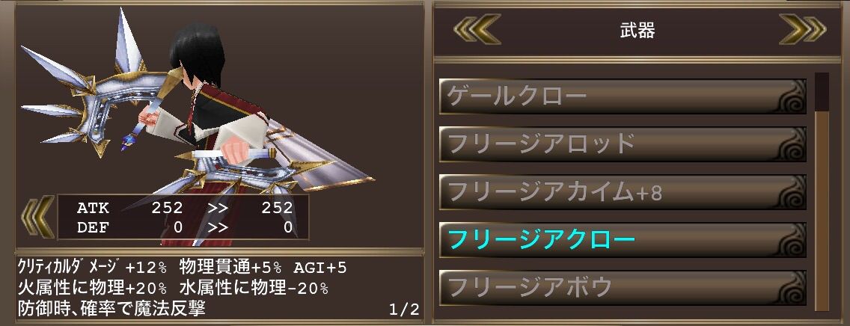Screen dimensions: 850x326
Task: Go to next category with right gold arrows
Action: click(803, 30)
